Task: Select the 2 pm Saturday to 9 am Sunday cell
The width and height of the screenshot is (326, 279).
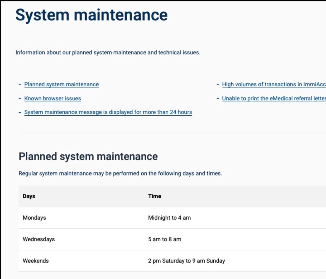Action: click(187, 261)
